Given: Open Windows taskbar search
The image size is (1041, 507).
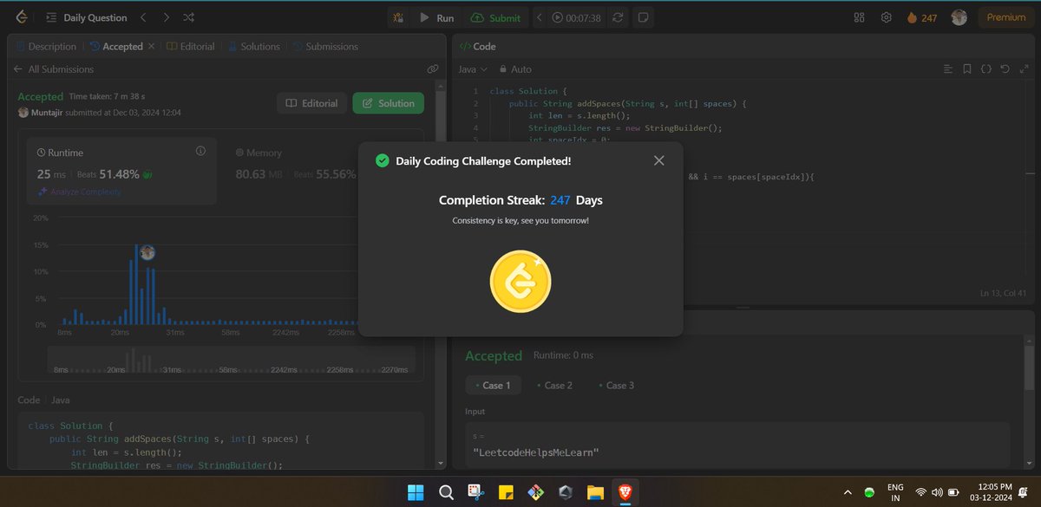Looking at the screenshot, I should [446, 492].
